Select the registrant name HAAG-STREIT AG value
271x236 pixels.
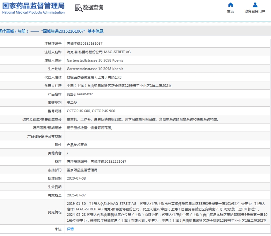[x=99, y=52]
